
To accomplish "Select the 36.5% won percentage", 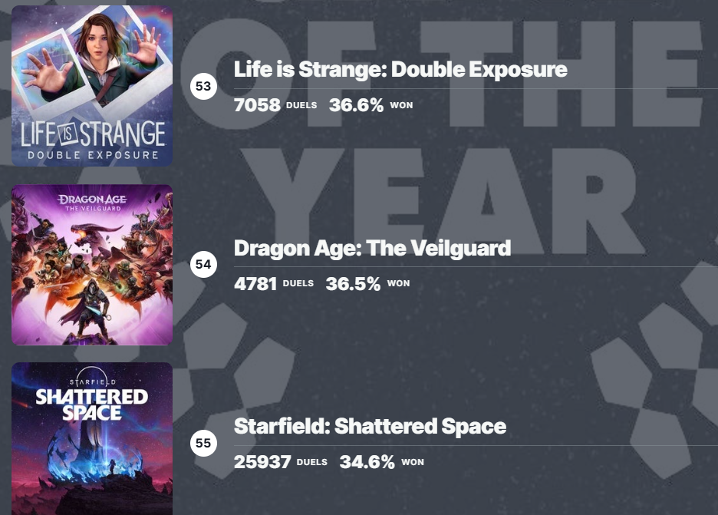I will pos(353,284).
